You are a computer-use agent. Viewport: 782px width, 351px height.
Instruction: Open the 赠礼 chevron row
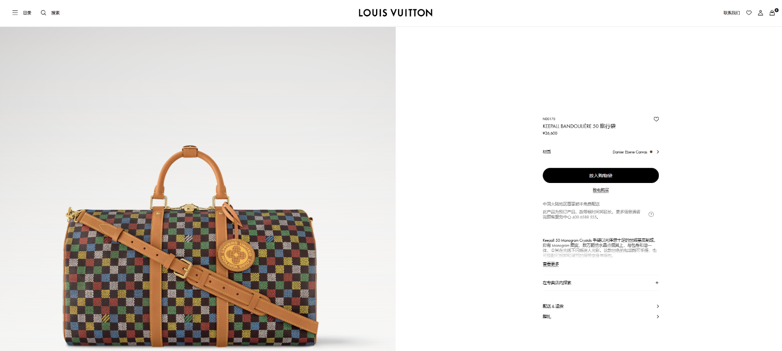pos(600,317)
